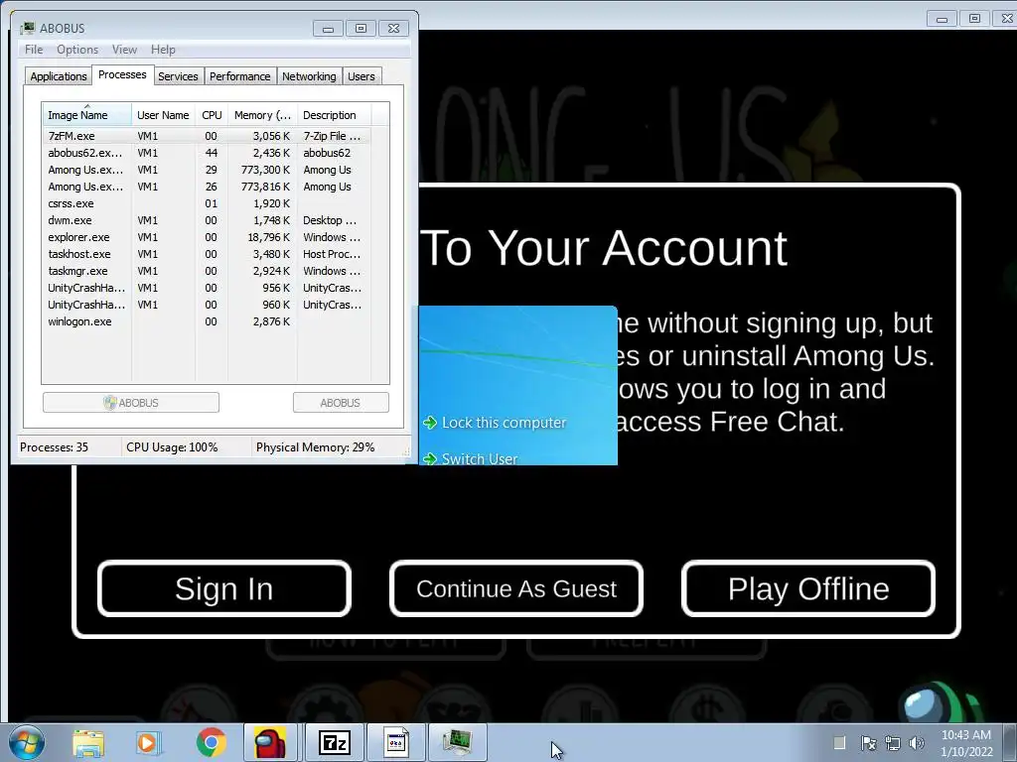Click Lock this computer link
The width and height of the screenshot is (1017, 762).
(504, 423)
